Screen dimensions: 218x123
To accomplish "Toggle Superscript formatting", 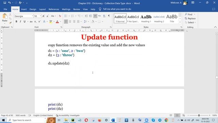I will (40, 22).
